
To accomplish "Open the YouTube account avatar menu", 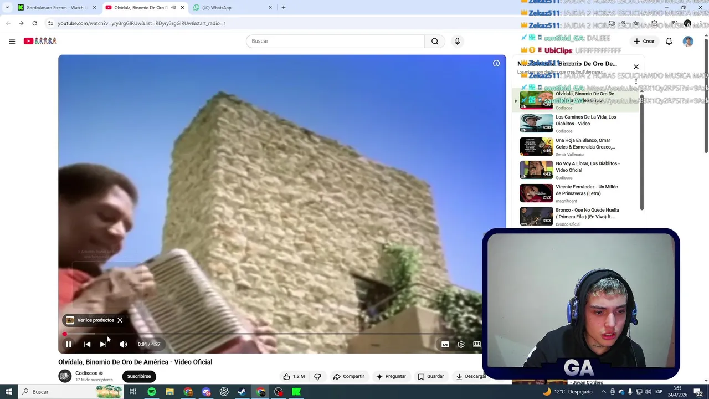I will click(688, 42).
